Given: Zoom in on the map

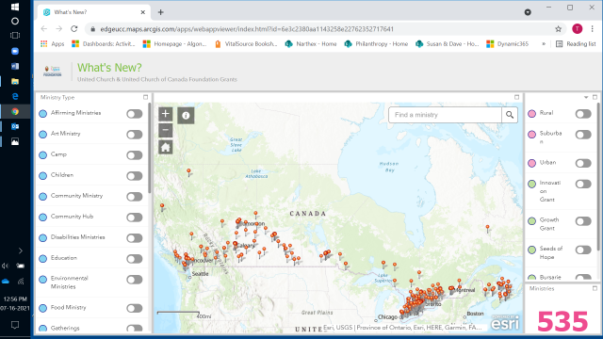Looking at the screenshot, I should point(166,114).
